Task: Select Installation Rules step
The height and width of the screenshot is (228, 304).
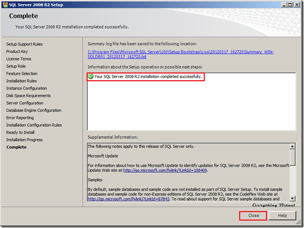Action: point(22,81)
